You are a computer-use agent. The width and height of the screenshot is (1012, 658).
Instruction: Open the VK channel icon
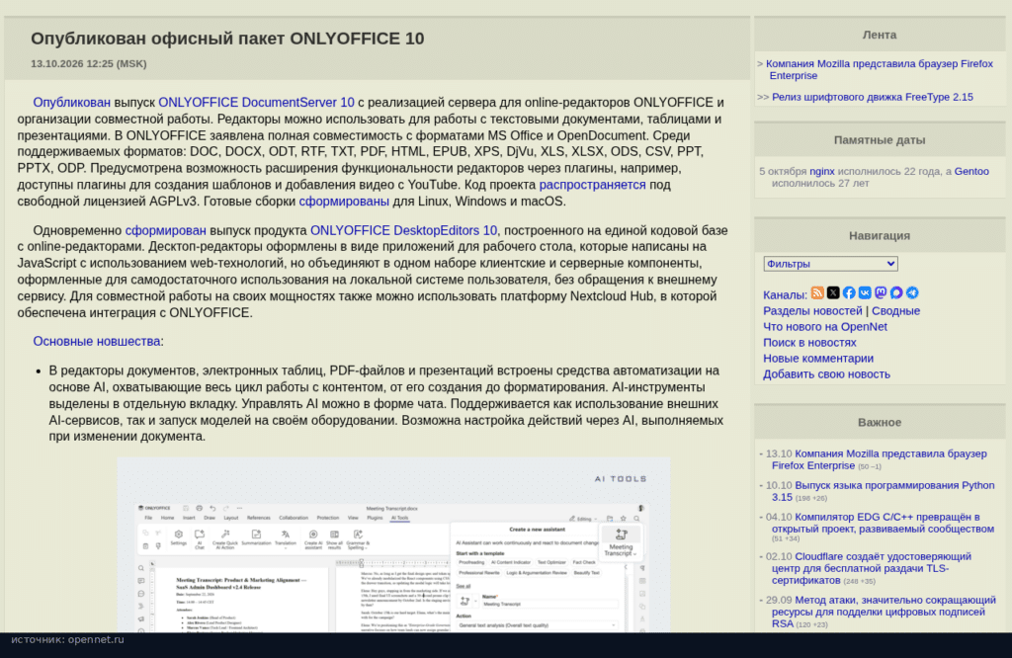865,292
